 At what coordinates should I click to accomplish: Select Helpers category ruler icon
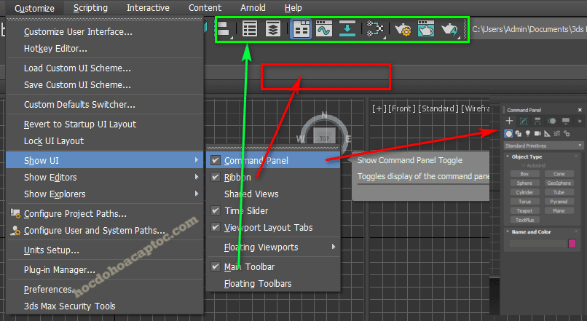coord(548,133)
